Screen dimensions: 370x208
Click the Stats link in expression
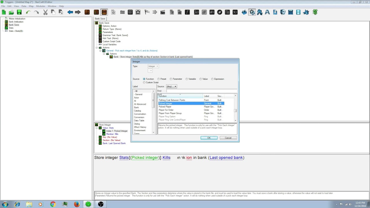tap(124, 158)
